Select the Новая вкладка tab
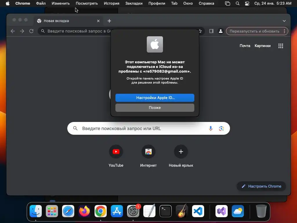297x223 pixels. click(69, 21)
